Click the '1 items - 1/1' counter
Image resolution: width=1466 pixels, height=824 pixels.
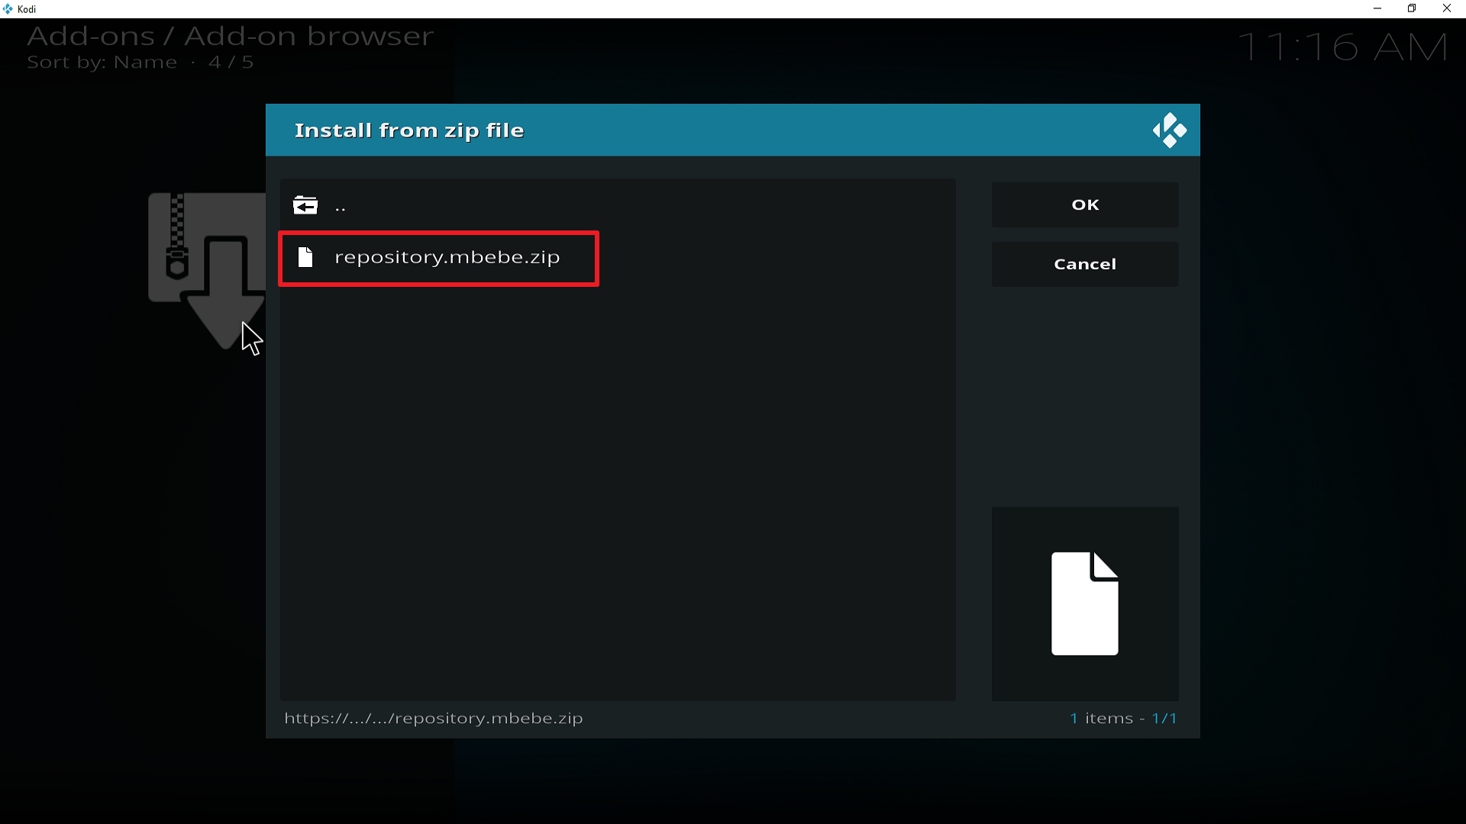1123,719
